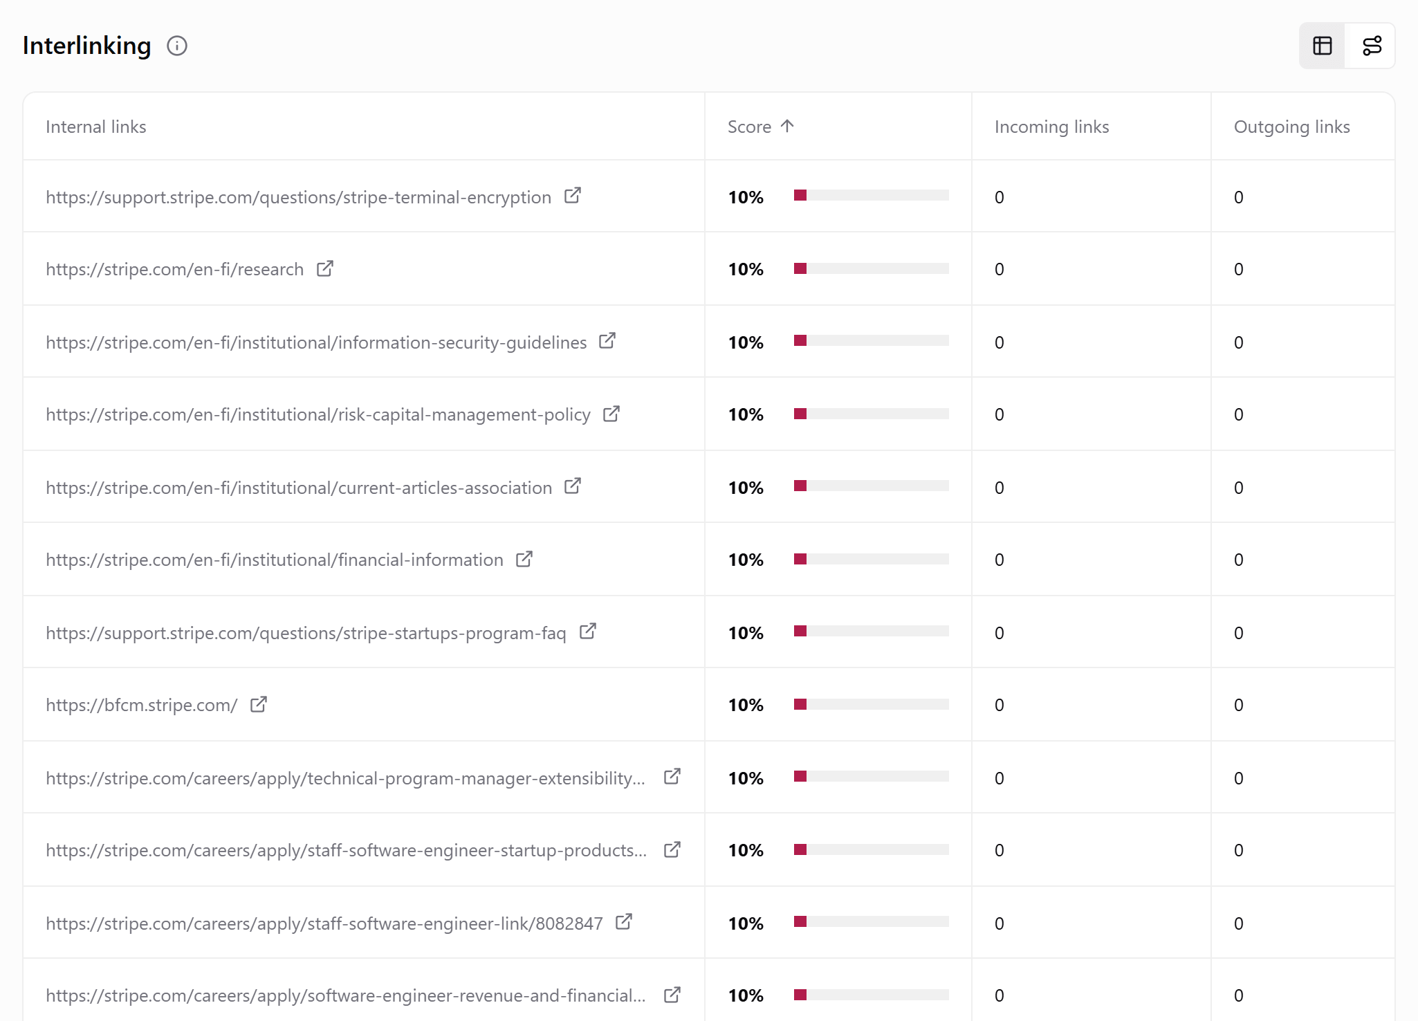Click the current-articles-association URL text
The image size is (1418, 1021).
[x=299, y=488]
